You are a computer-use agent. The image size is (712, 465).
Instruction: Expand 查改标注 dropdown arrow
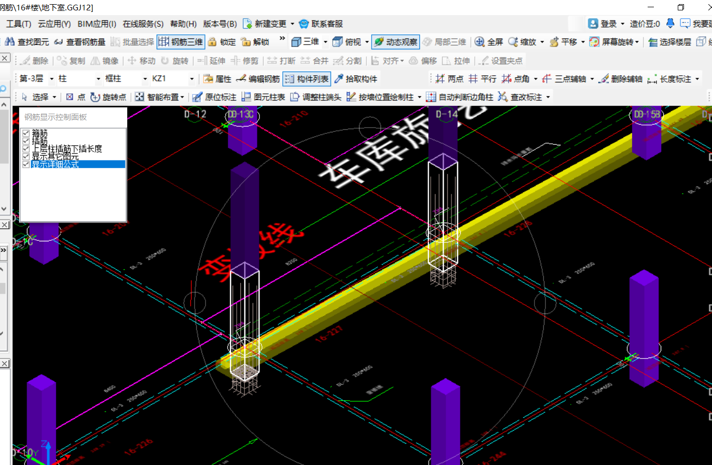point(547,97)
